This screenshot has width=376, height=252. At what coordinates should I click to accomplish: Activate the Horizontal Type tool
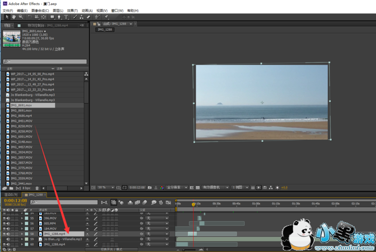coord(66,17)
